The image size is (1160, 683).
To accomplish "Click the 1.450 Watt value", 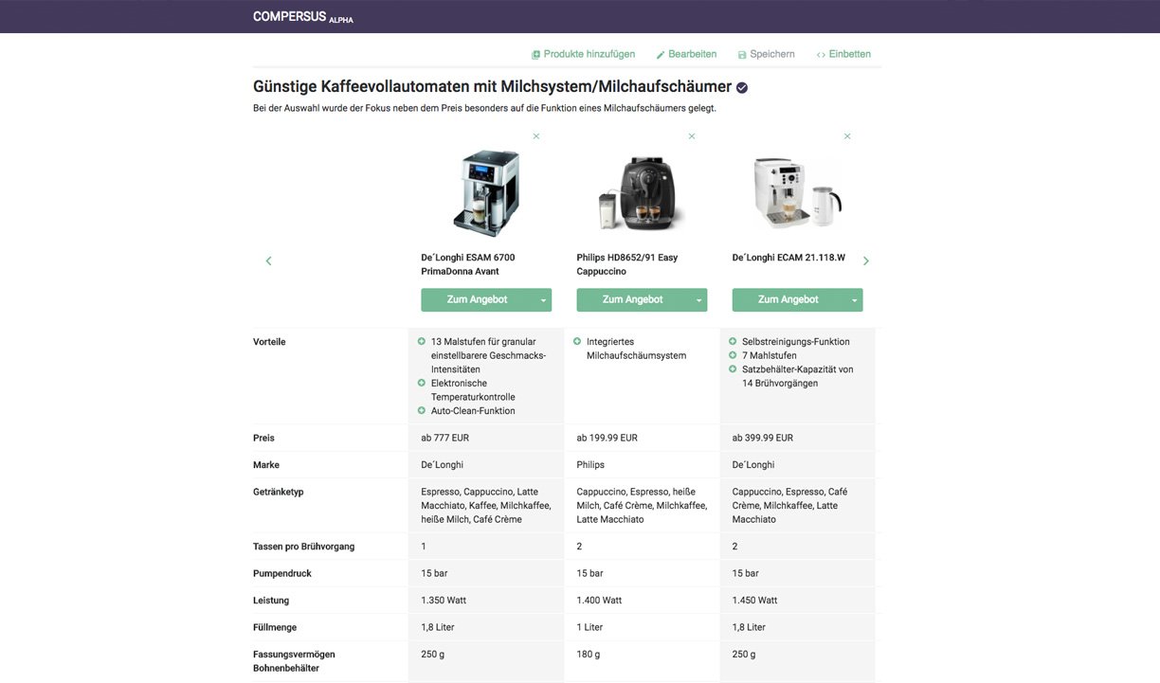I will pyautogui.click(x=755, y=601).
